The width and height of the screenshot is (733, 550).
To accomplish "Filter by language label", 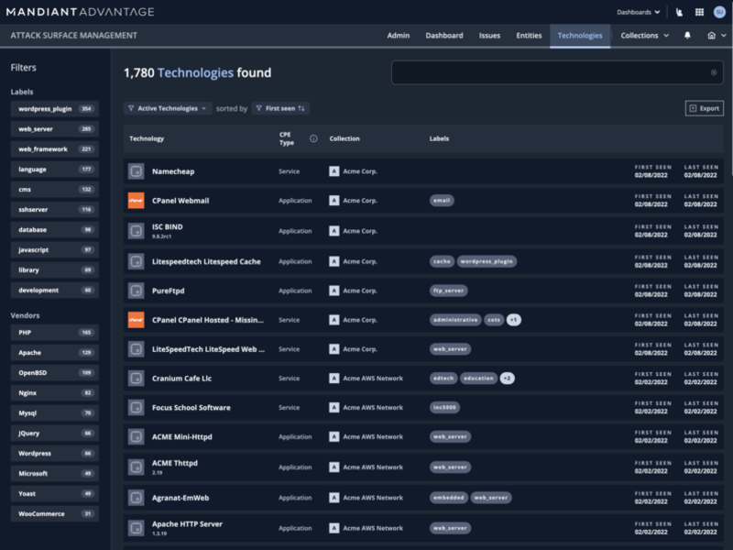I will click(x=55, y=170).
